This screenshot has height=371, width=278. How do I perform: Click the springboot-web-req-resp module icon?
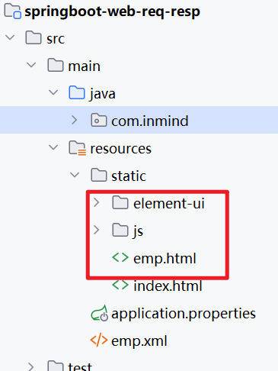point(12,11)
